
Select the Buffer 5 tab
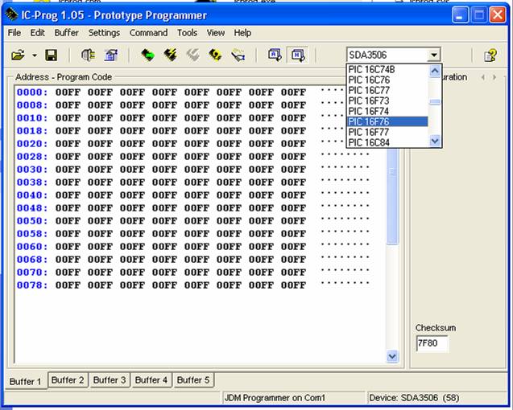[x=193, y=379]
